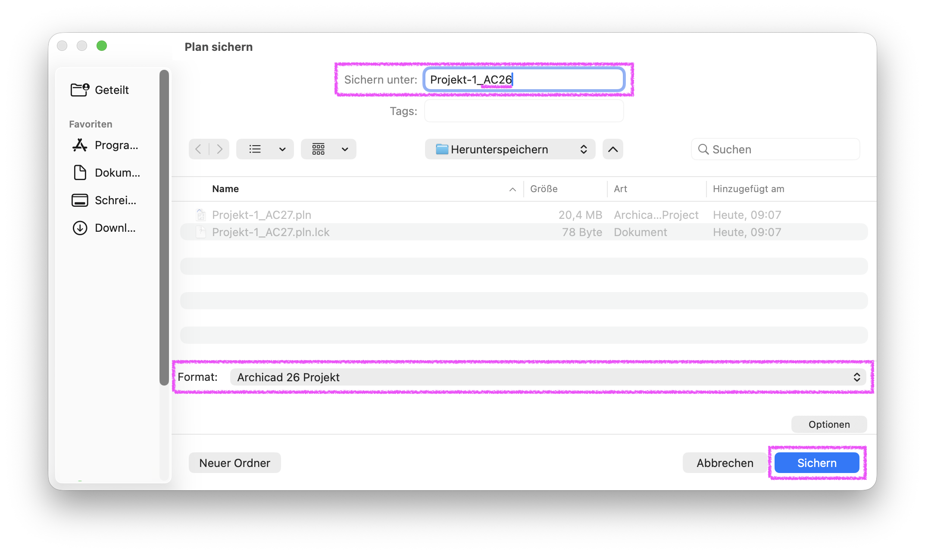925x554 pixels.
Task: Click the Suchen search field
Action: 775,149
